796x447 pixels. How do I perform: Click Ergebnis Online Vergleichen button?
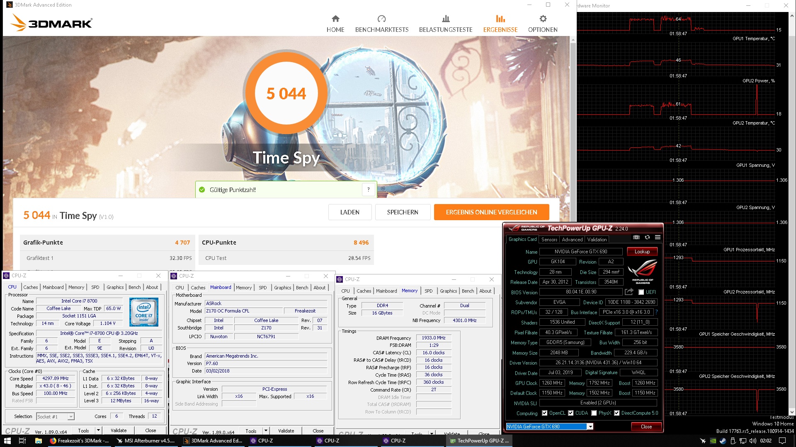click(x=492, y=212)
